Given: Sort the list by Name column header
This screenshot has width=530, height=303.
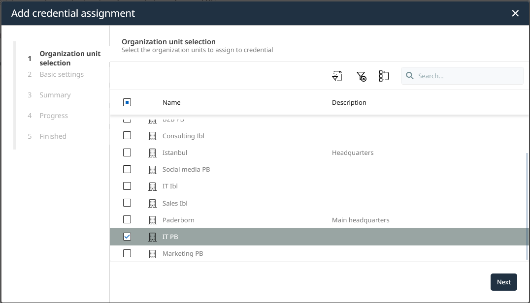Looking at the screenshot, I should (x=171, y=102).
